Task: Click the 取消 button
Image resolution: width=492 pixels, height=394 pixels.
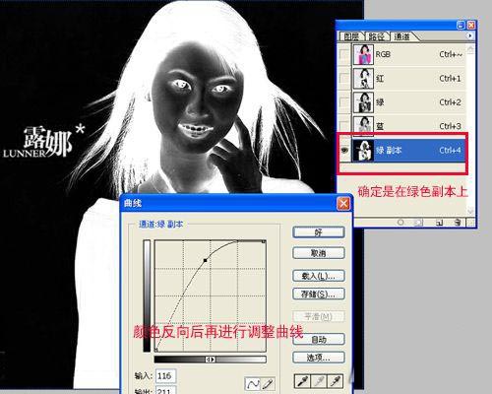Action: click(319, 253)
